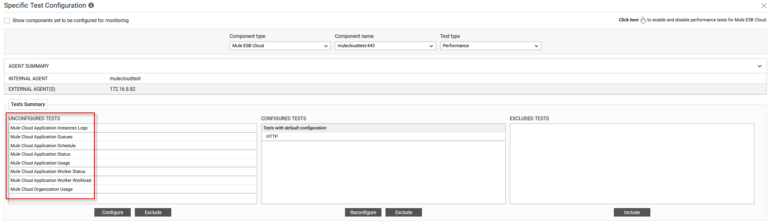Click the 'Click here' link for performance tests

coord(628,20)
